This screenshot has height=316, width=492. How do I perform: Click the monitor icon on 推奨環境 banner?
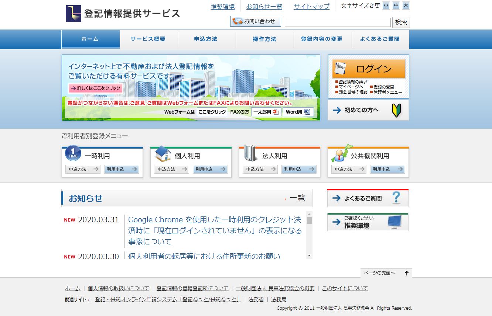coord(395,222)
